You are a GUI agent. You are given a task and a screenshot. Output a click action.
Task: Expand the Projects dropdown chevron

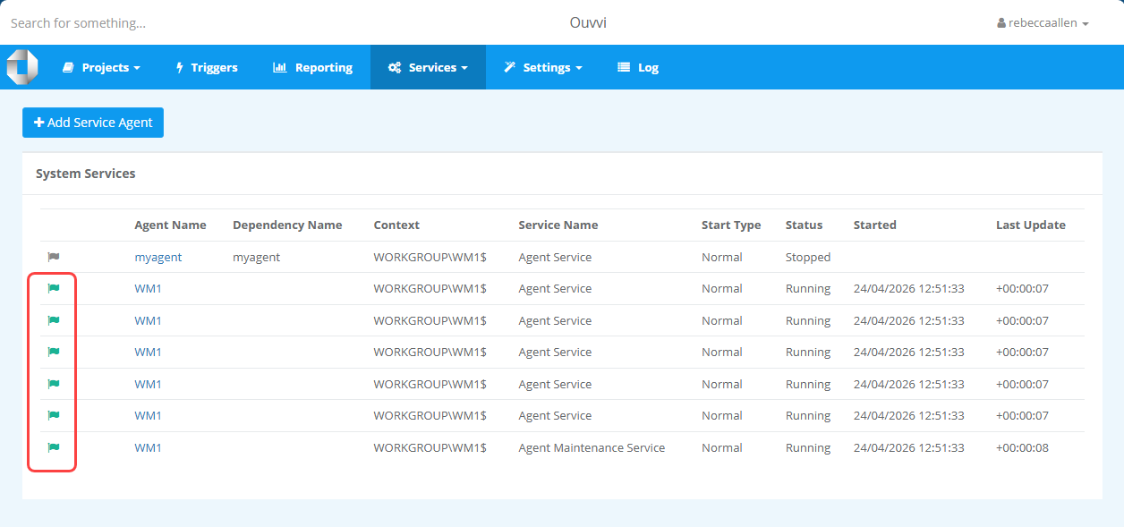(x=138, y=67)
